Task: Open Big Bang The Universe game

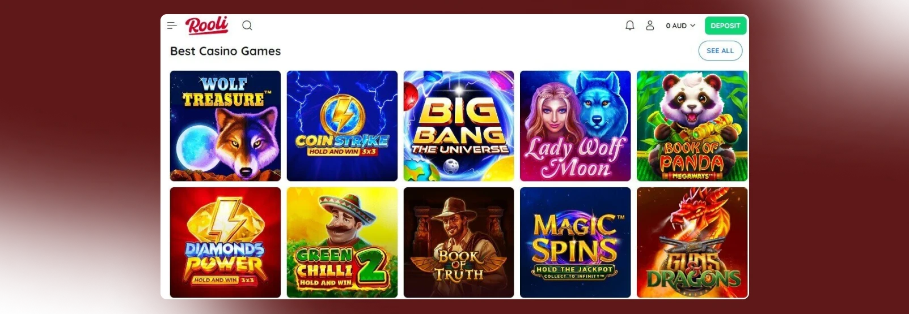Action: tap(459, 126)
